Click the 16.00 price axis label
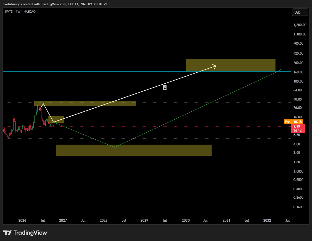Screen dimensions: 312x241 [298, 117]
